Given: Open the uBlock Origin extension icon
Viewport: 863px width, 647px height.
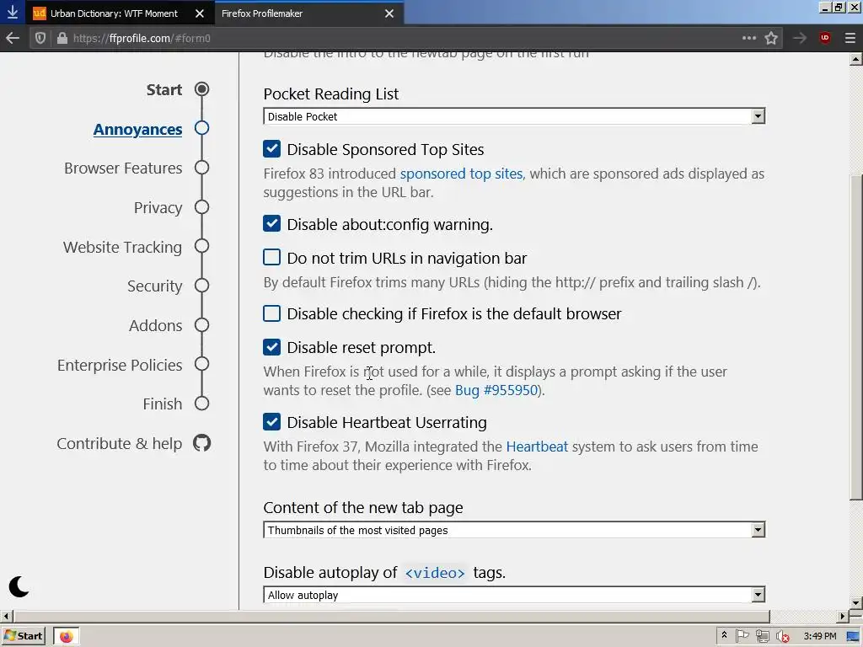Looking at the screenshot, I should 824,38.
